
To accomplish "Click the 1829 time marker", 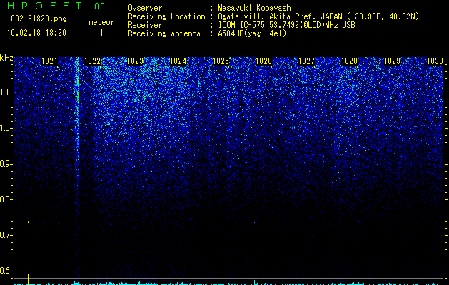I will 392,61.
